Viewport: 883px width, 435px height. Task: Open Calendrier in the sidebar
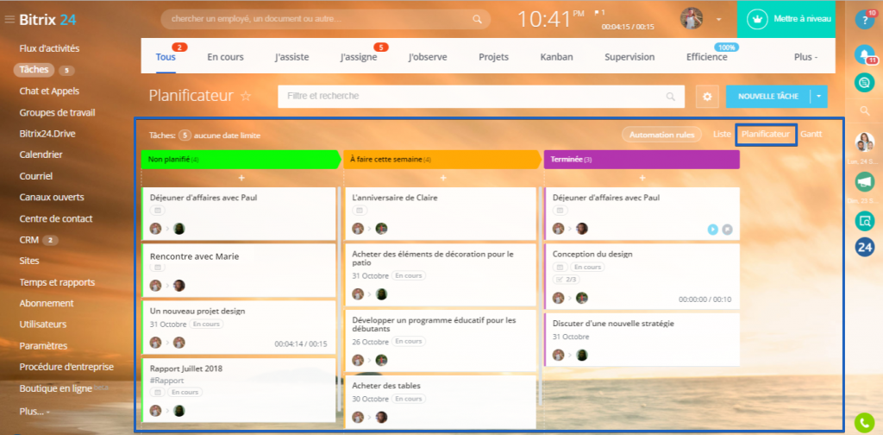pos(41,154)
